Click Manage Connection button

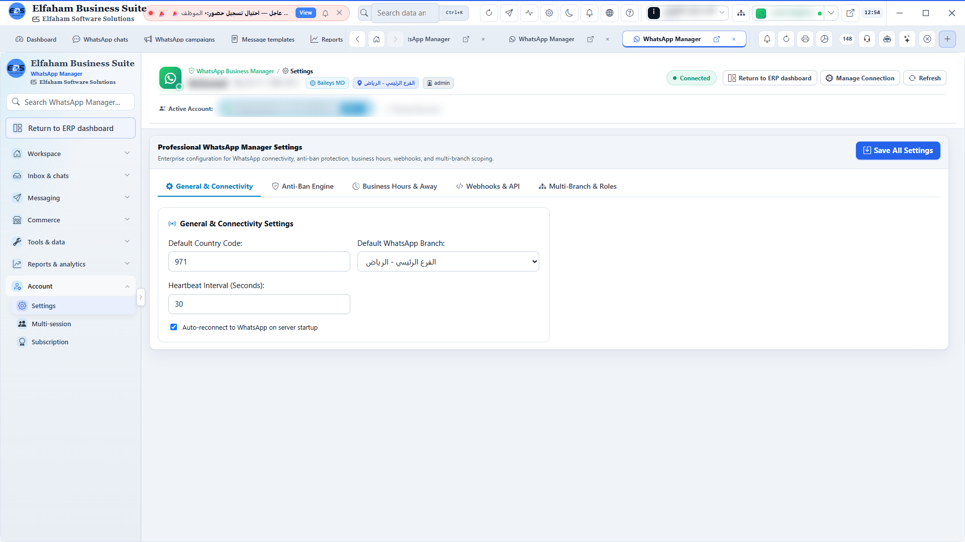(860, 78)
